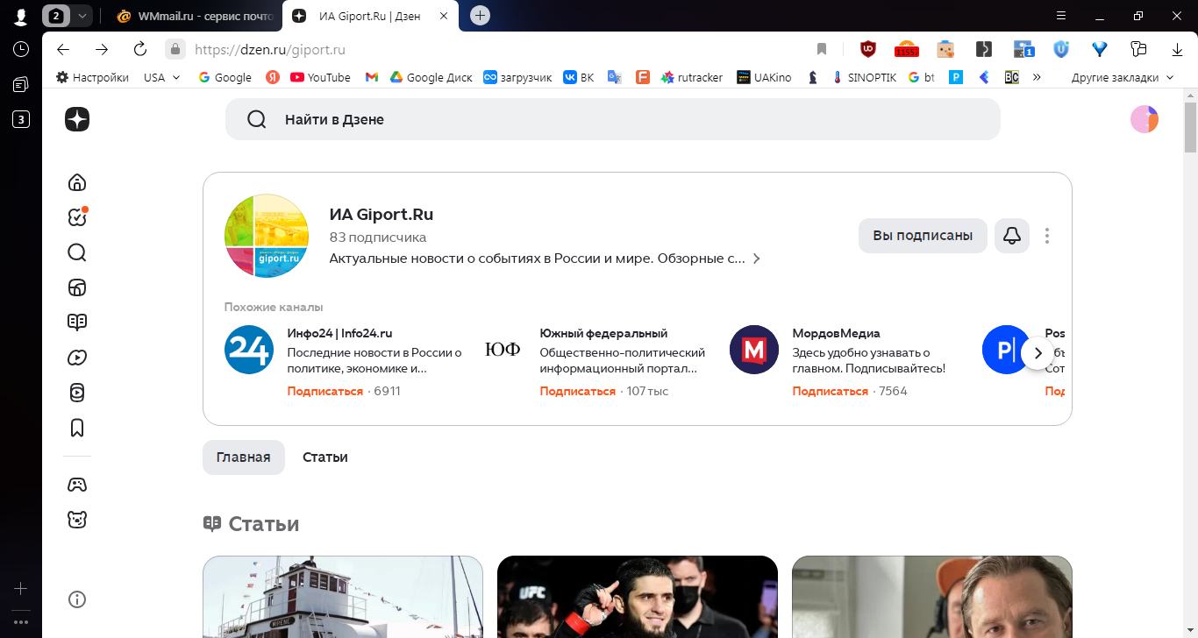Open the Инфо24 channel logo

point(249,350)
